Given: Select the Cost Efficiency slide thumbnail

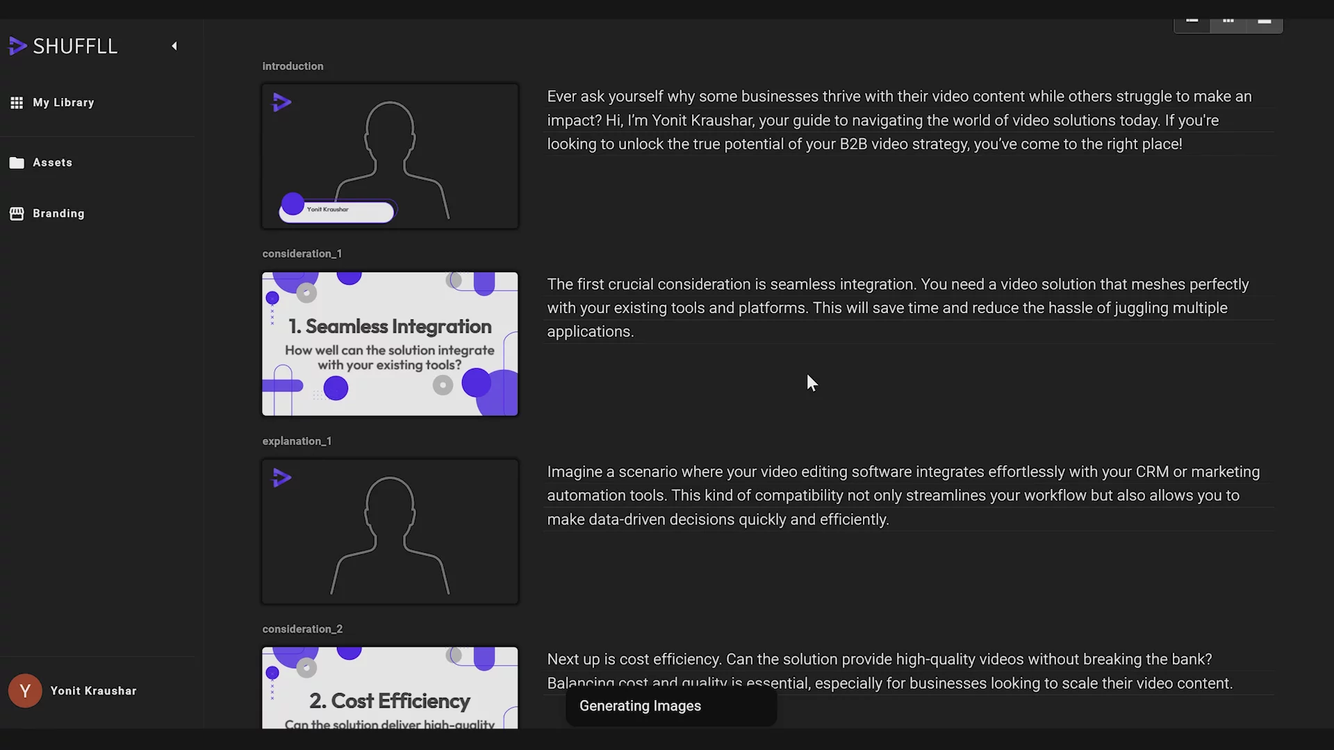Looking at the screenshot, I should point(390,687).
